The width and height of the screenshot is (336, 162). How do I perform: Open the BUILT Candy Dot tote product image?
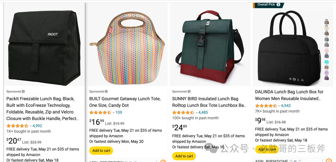coord(127,48)
